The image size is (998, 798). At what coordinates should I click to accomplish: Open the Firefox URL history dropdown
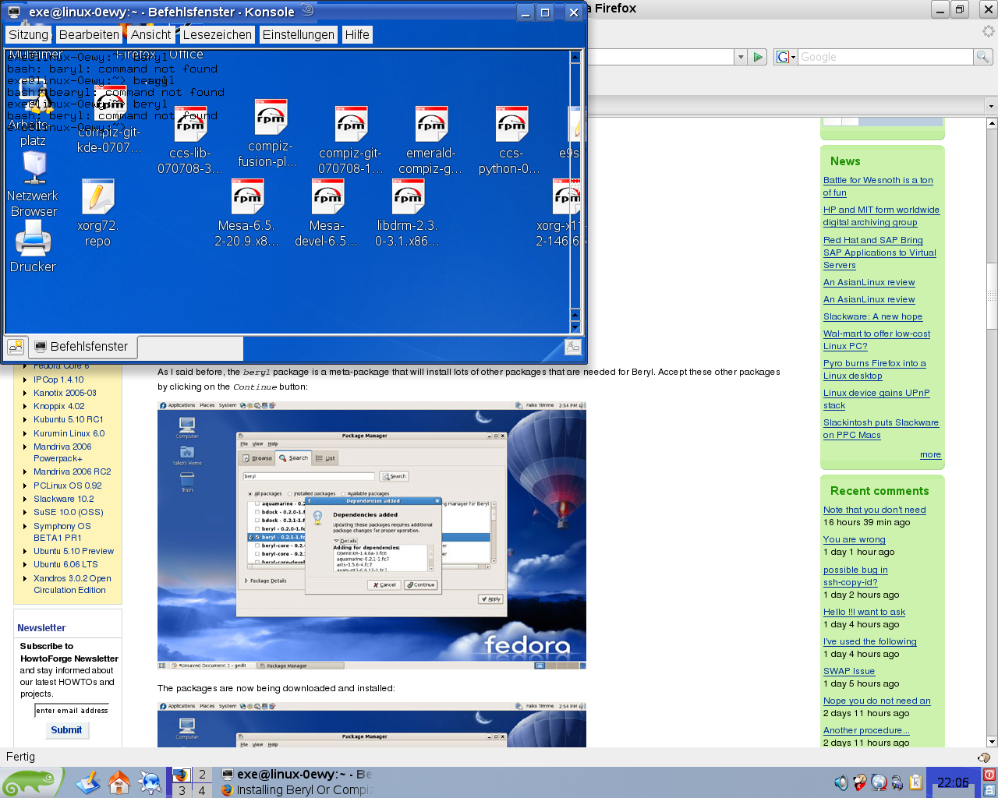[740, 57]
